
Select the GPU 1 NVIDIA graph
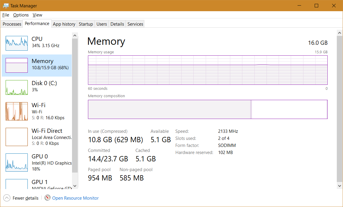17,184
